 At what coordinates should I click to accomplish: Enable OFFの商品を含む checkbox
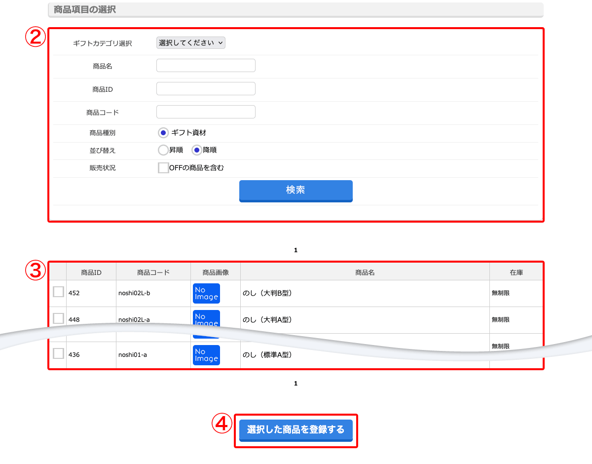tap(163, 168)
